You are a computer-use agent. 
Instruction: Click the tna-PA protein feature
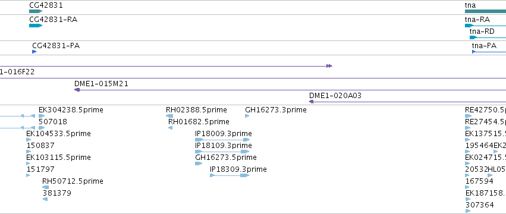point(489,52)
